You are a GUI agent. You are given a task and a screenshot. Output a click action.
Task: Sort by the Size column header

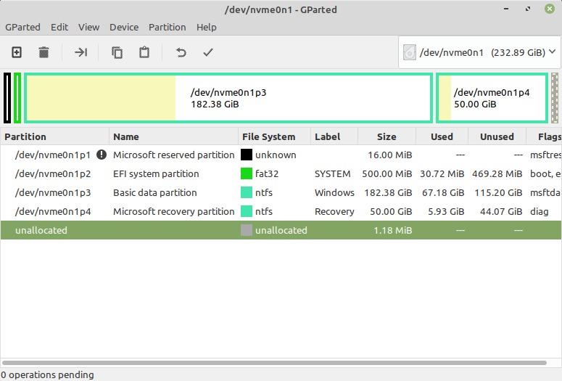point(387,136)
